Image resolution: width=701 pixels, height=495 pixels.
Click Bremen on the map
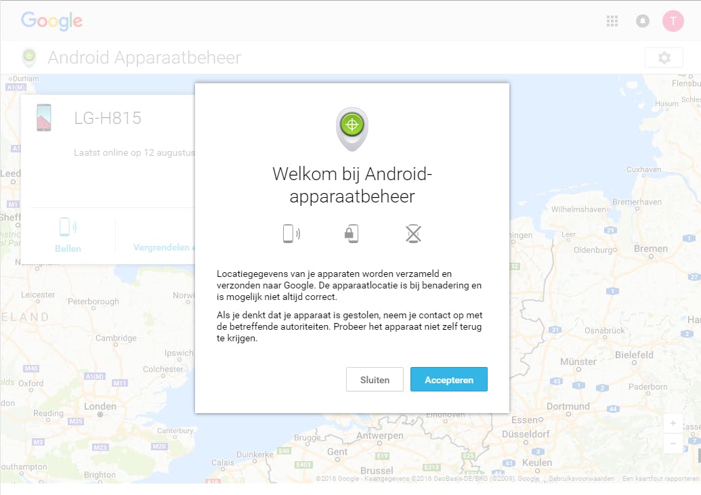[651, 249]
